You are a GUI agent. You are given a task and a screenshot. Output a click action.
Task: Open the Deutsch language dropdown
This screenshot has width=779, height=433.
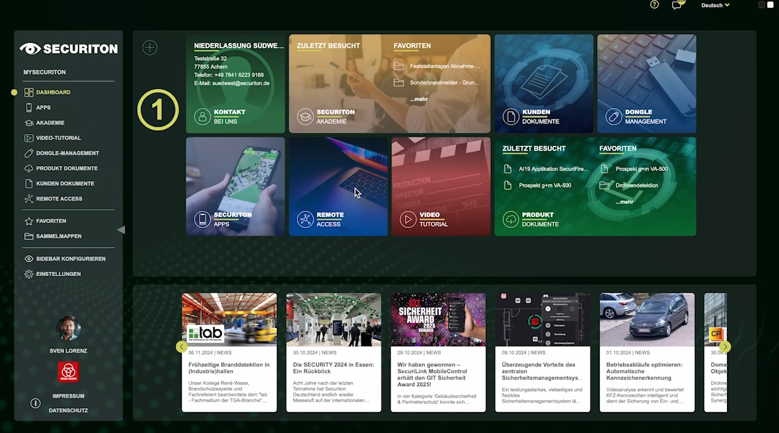[715, 5]
